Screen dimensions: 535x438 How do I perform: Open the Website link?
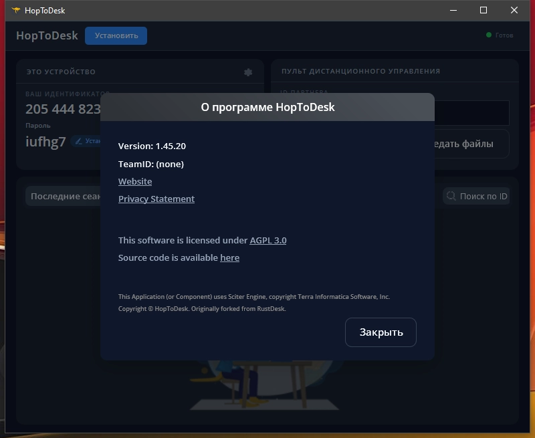tap(135, 181)
